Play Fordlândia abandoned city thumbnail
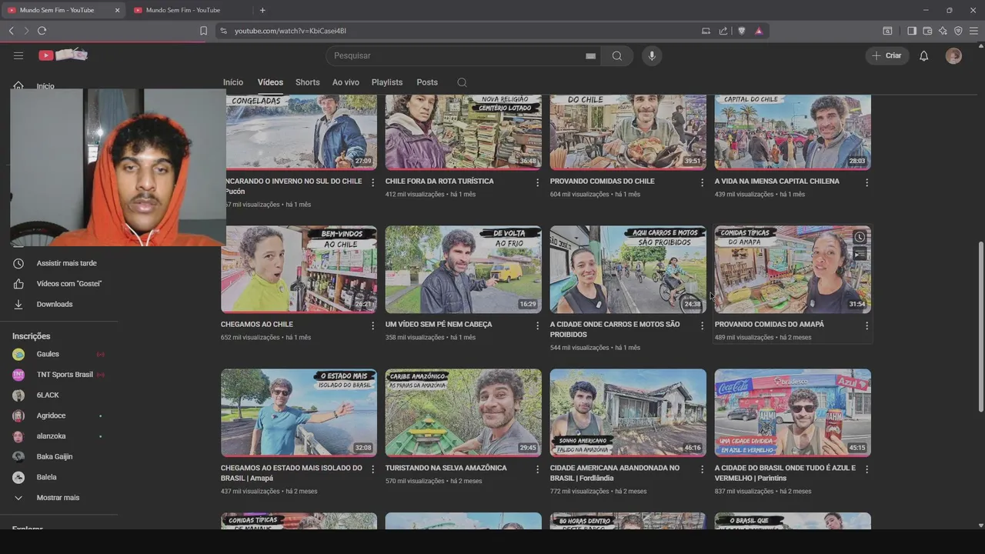This screenshot has height=554, width=985. [628, 412]
